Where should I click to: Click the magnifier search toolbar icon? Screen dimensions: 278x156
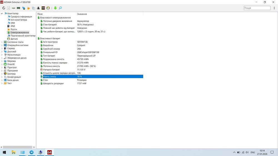[x=60, y=8]
